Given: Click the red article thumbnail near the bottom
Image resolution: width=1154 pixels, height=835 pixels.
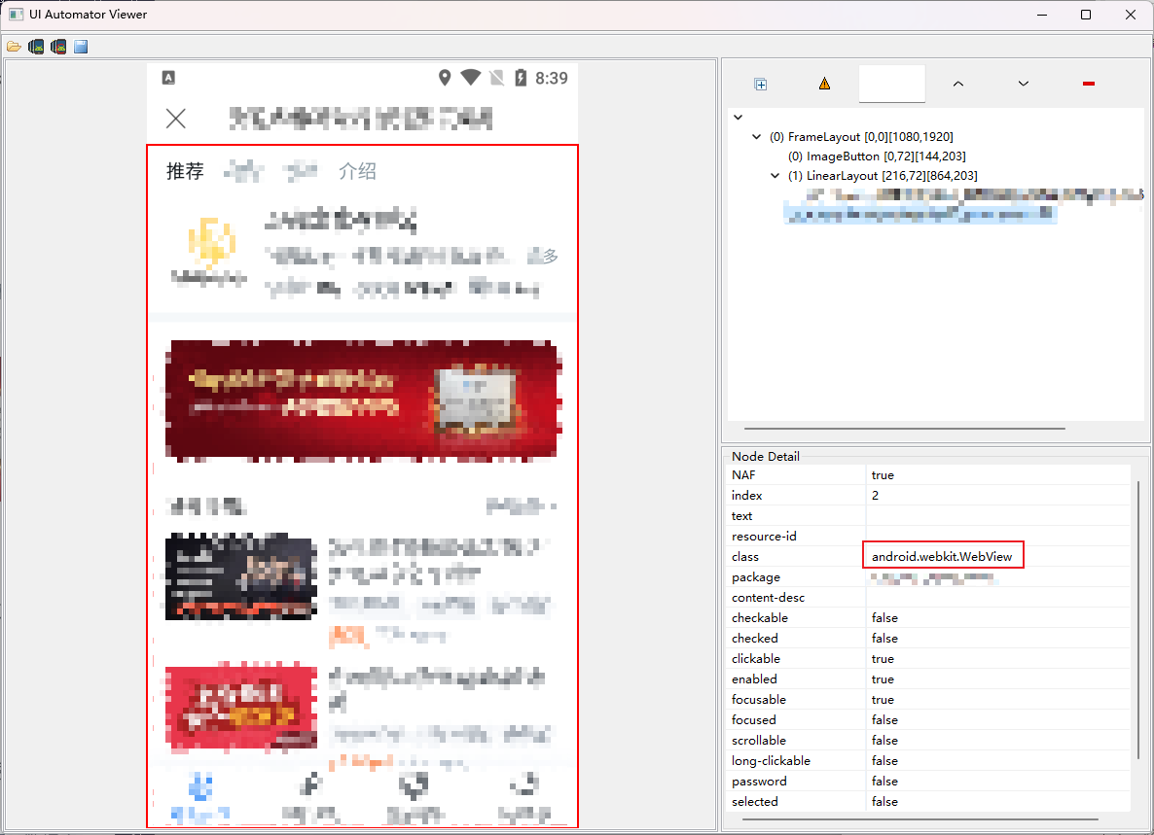Looking at the screenshot, I should [x=241, y=709].
